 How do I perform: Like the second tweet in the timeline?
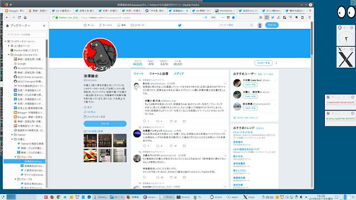171,146
